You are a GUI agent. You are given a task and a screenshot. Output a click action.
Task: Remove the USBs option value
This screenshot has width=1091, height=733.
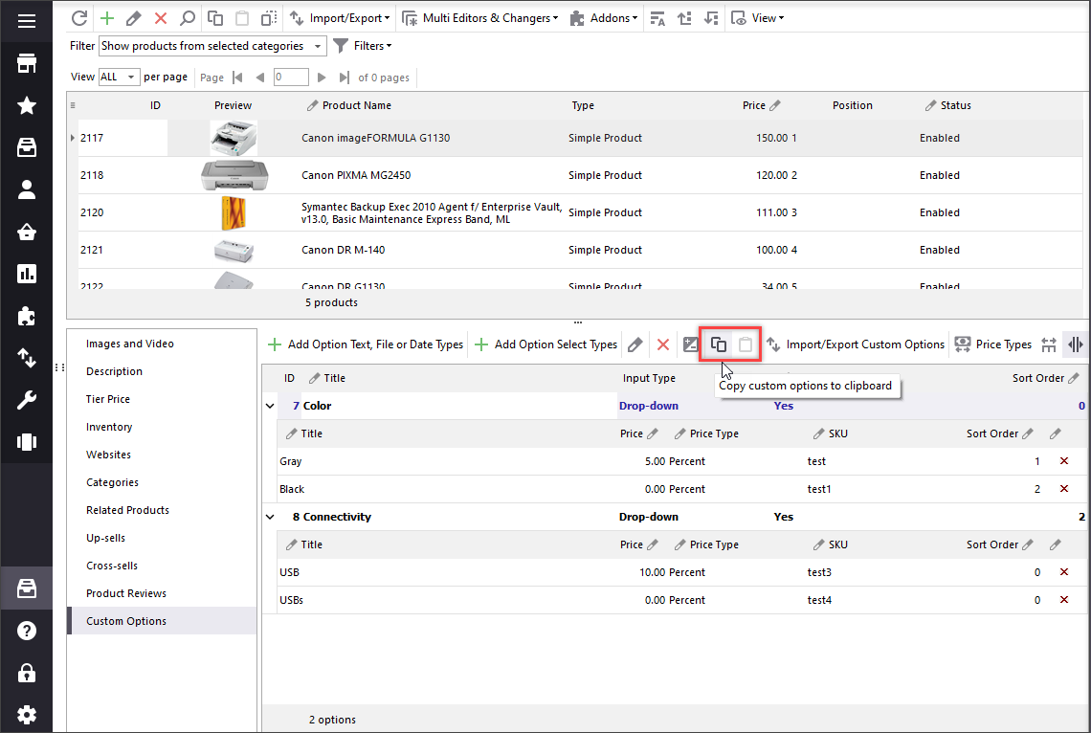(x=1064, y=599)
